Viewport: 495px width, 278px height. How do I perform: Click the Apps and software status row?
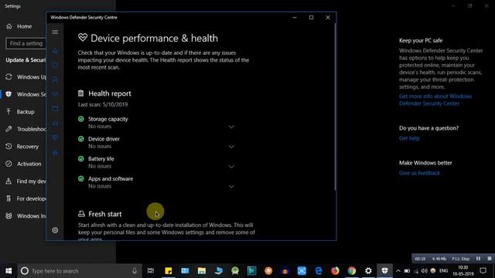click(157, 182)
